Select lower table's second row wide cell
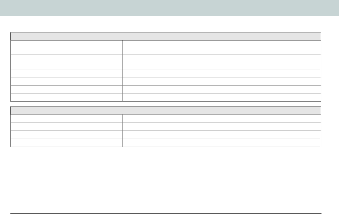 [x=222, y=127]
